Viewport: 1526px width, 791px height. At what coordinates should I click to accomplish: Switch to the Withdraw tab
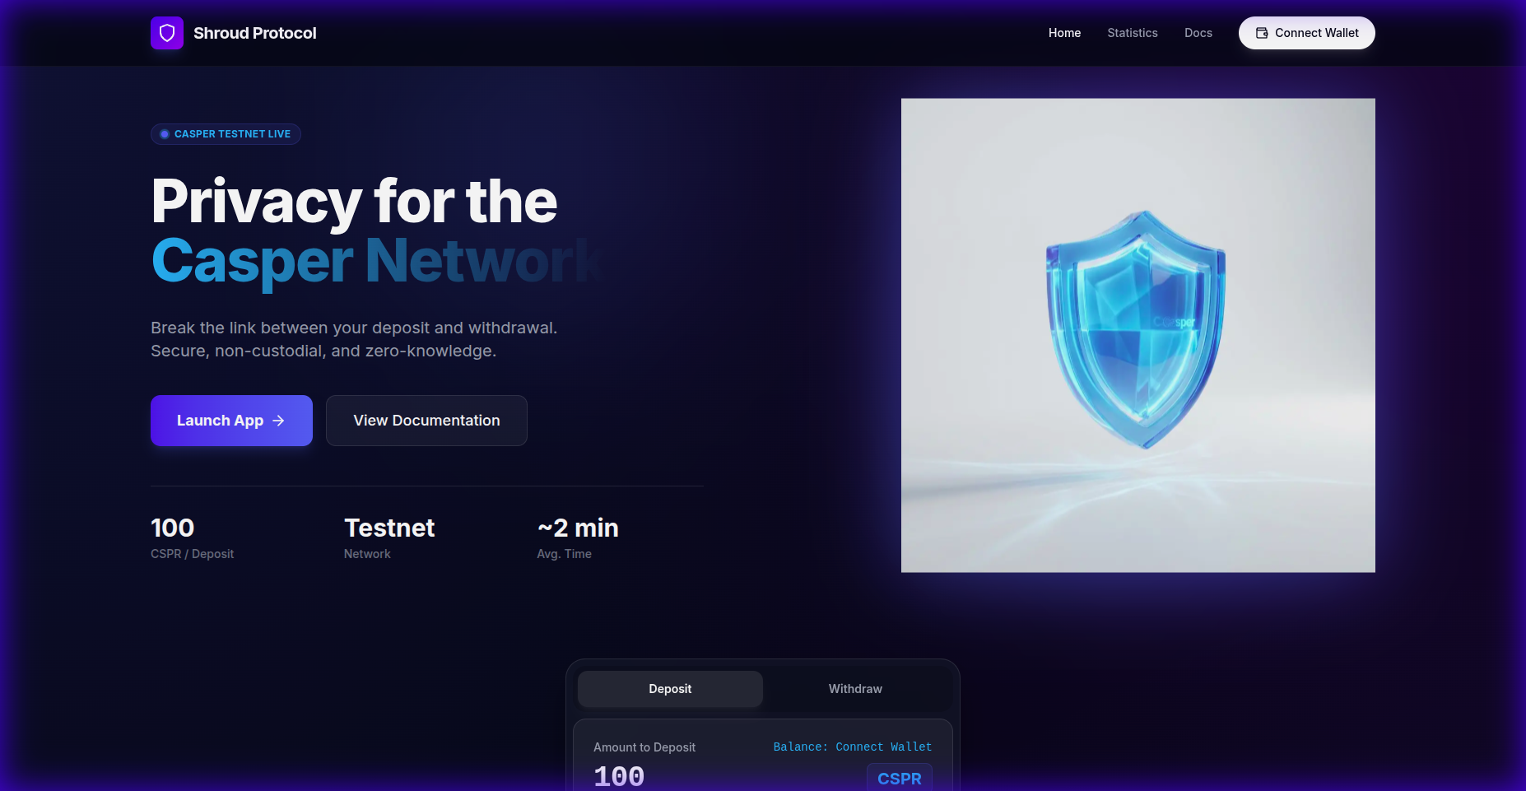point(855,689)
